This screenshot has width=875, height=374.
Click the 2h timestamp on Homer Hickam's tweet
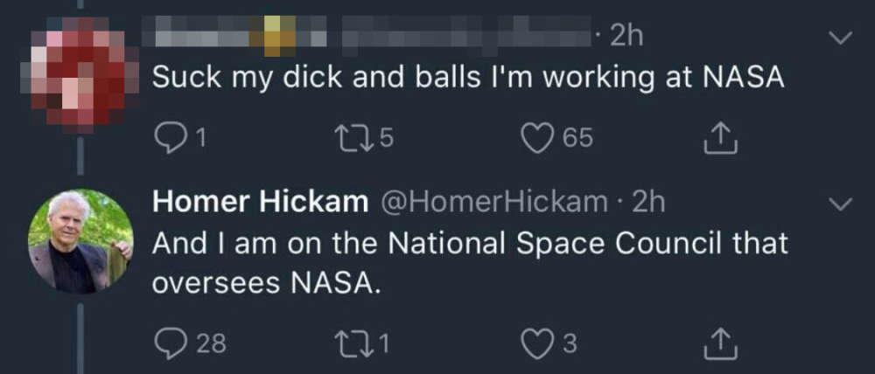click(648, 202)
